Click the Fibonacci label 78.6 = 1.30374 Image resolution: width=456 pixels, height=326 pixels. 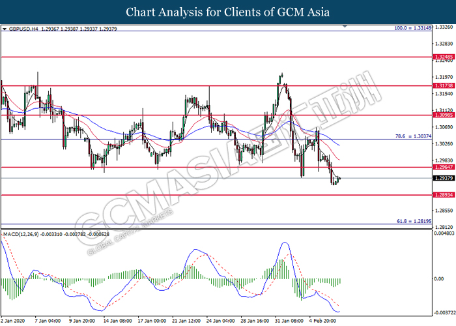tap(413, 136)
